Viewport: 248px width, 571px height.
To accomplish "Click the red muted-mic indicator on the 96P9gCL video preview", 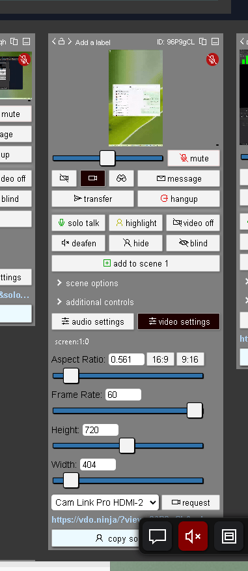I will tap(212, 59).
